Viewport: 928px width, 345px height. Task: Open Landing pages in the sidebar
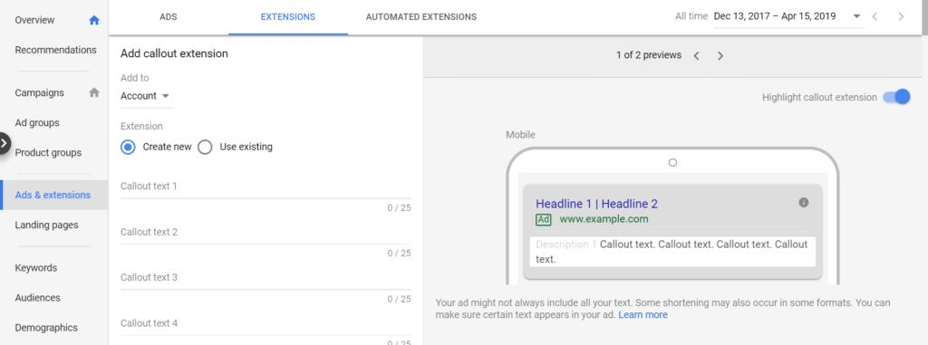[46, 225]
